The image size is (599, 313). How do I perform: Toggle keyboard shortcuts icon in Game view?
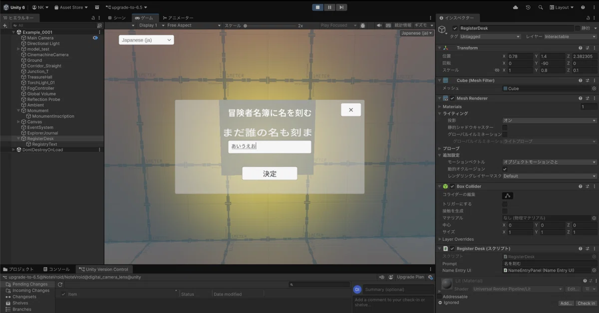387,25
